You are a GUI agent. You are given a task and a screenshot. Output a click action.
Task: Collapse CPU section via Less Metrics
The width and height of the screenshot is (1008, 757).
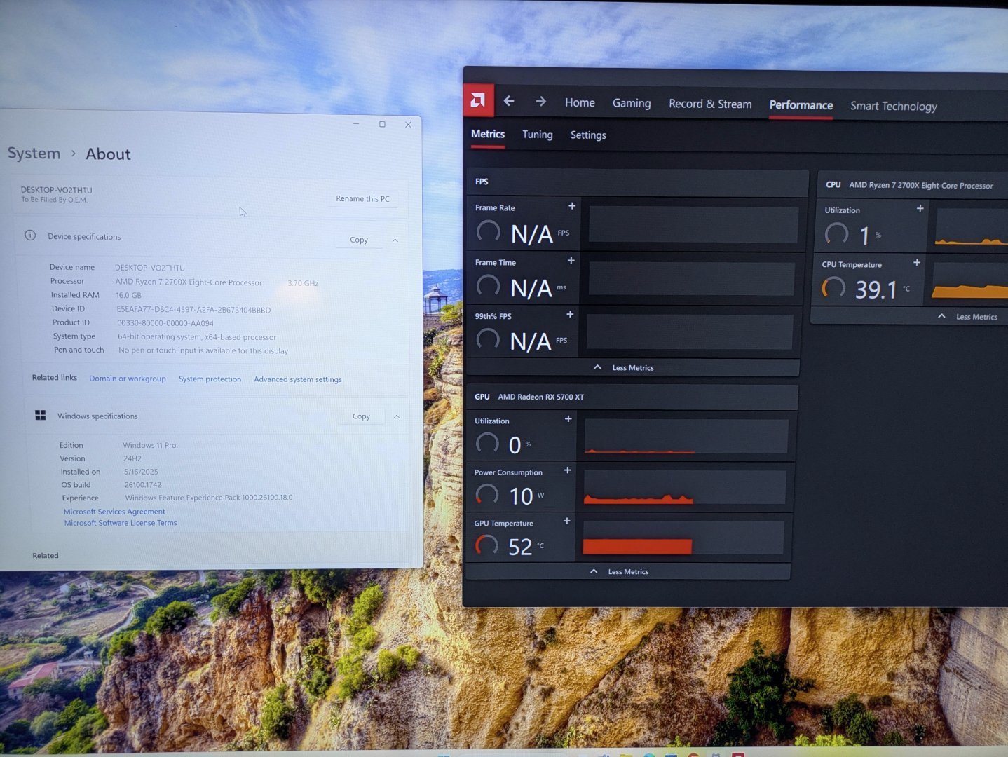coord(968,317)
